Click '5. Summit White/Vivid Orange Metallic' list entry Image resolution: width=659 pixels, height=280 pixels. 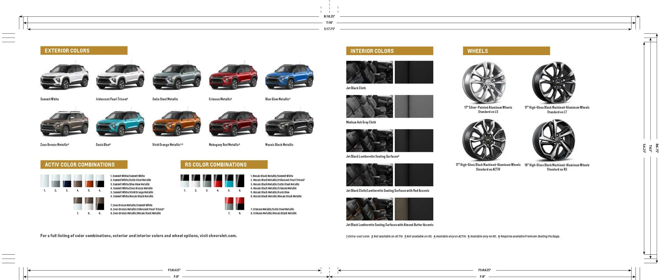click(132, 192)
